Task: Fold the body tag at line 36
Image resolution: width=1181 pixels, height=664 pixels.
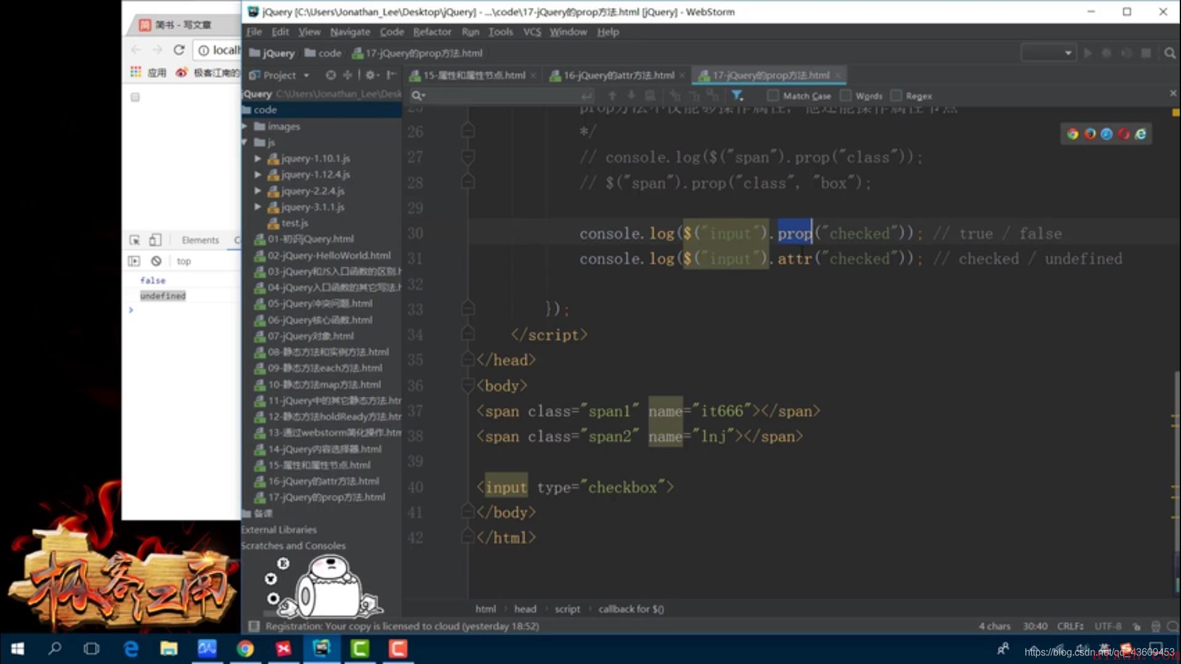Action: [x=467, y=385]
